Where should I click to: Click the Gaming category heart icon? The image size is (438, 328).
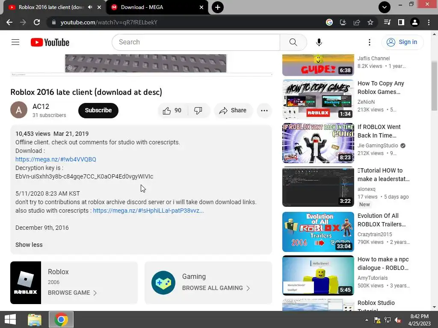[x=163, y=283]
